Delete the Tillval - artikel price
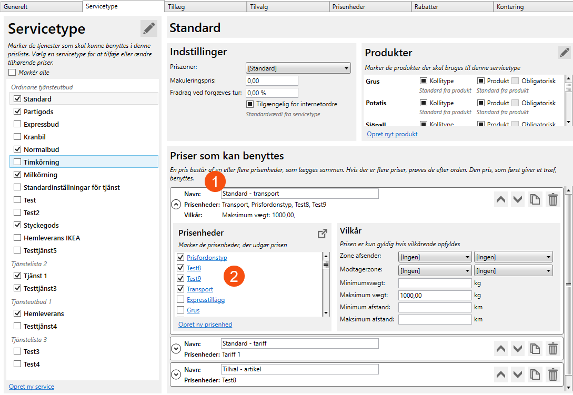 [x=552, y=374]
